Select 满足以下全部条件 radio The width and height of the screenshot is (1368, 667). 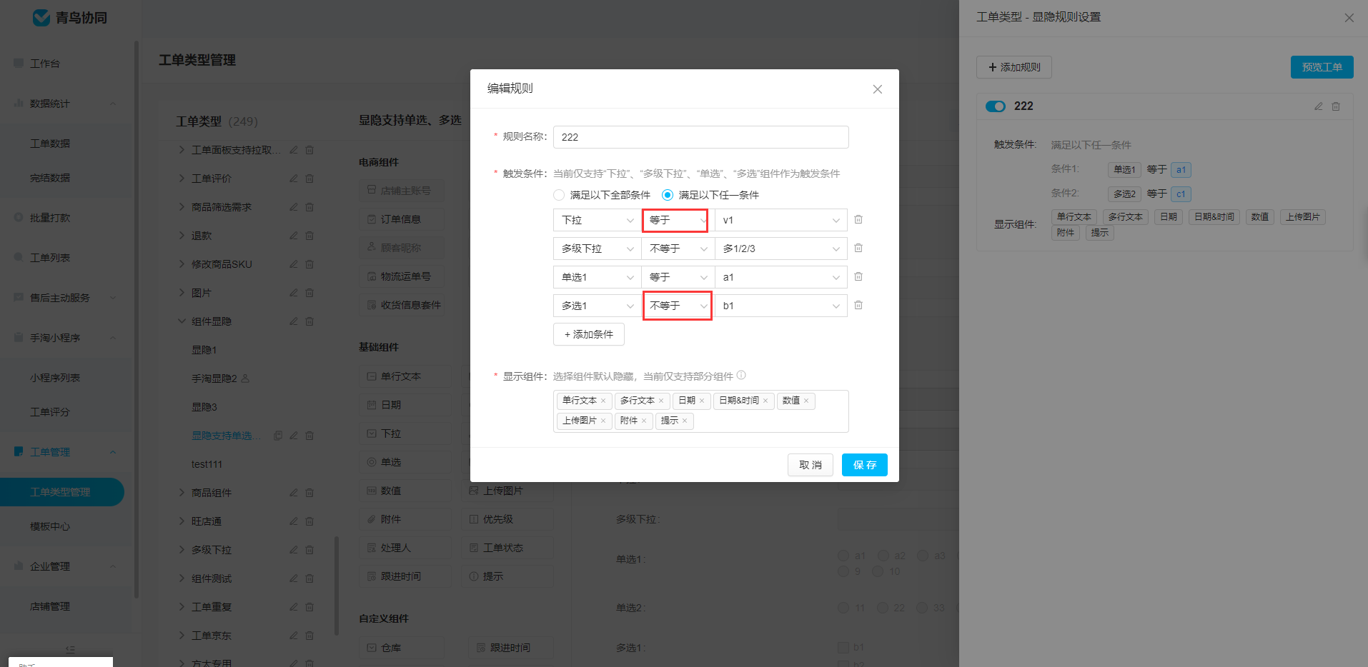[559, 195]
